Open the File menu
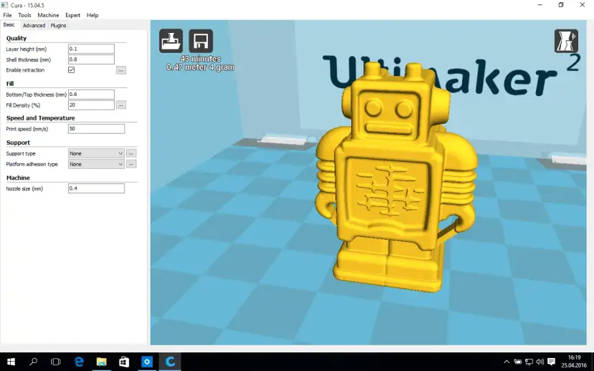The height and width of the screenshot is (371, 594). tap(8, 15)
